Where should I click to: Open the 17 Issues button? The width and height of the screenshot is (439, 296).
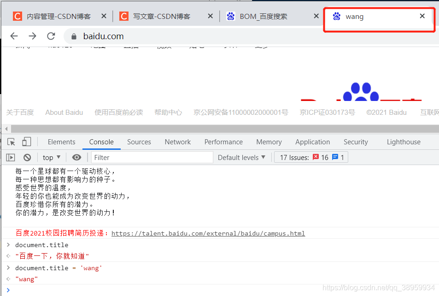(311, 157)
